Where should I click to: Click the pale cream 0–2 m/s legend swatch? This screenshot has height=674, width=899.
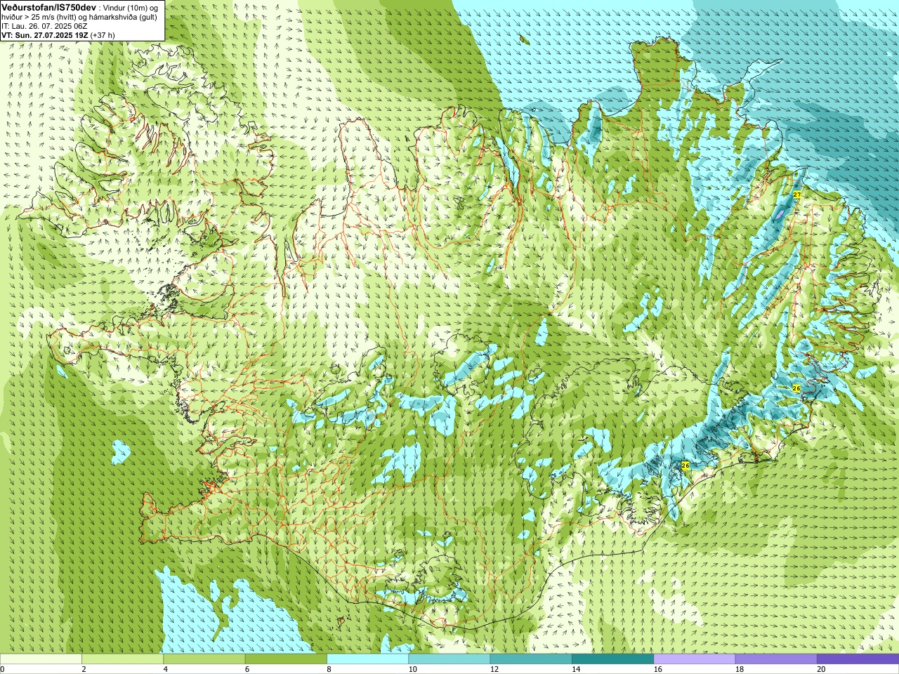coord(41,659)
